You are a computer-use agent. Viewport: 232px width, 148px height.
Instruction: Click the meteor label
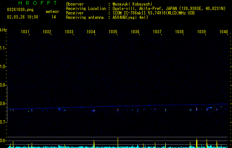tap(52, 11)
